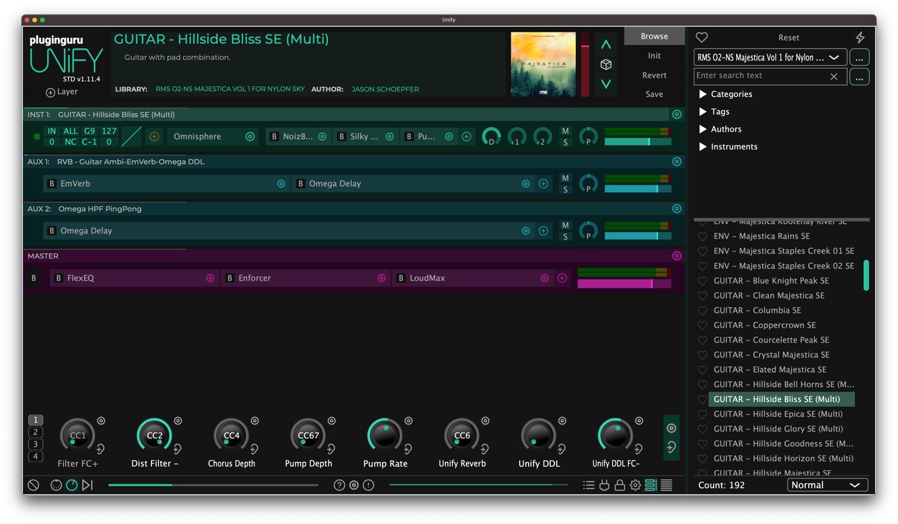
Task: Click the Init button
Action: point(654,56)
